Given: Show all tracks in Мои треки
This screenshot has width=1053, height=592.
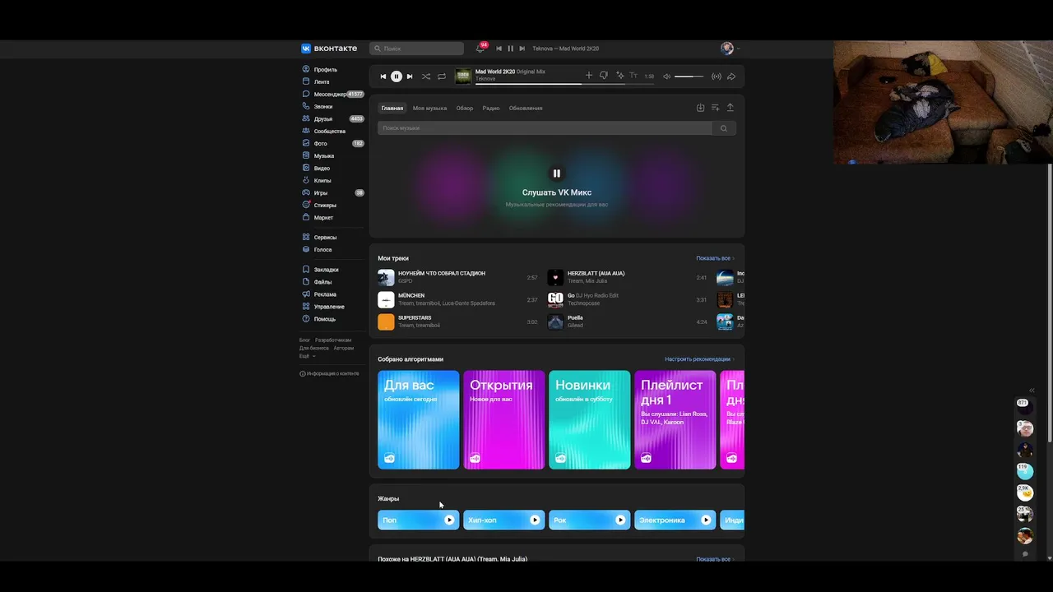Looking at the screenshot, I should tap(715, 258).
